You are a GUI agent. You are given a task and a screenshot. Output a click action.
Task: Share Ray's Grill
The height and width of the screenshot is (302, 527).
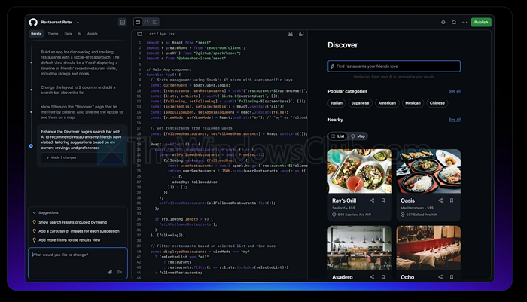[x=372, y=200]
